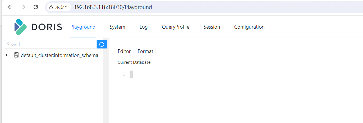Click the not-secure warning badge
The height and width of the screenshot is (123, 363).
(59, 7)
